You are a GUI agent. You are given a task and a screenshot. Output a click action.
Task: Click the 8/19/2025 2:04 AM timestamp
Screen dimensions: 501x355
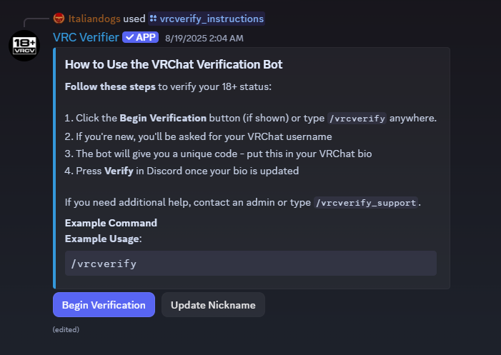204,38
